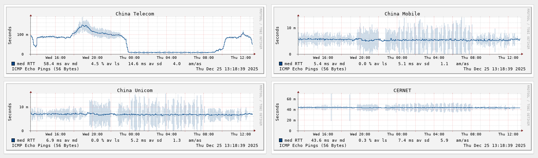Open the China Mobile latency graph title

[402, 14]
